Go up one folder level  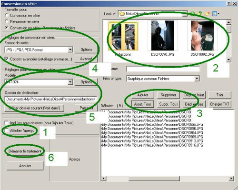(200, 14)
